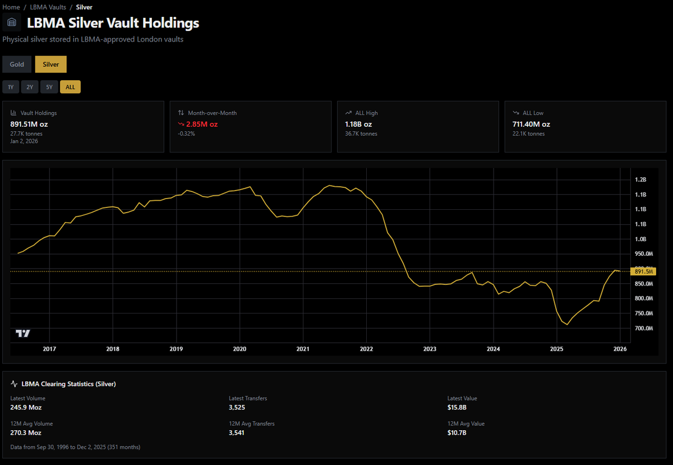Click the 2026 label on the chart timeline
The width and height of the screenshot is (673, 465).
pos(620,348)
